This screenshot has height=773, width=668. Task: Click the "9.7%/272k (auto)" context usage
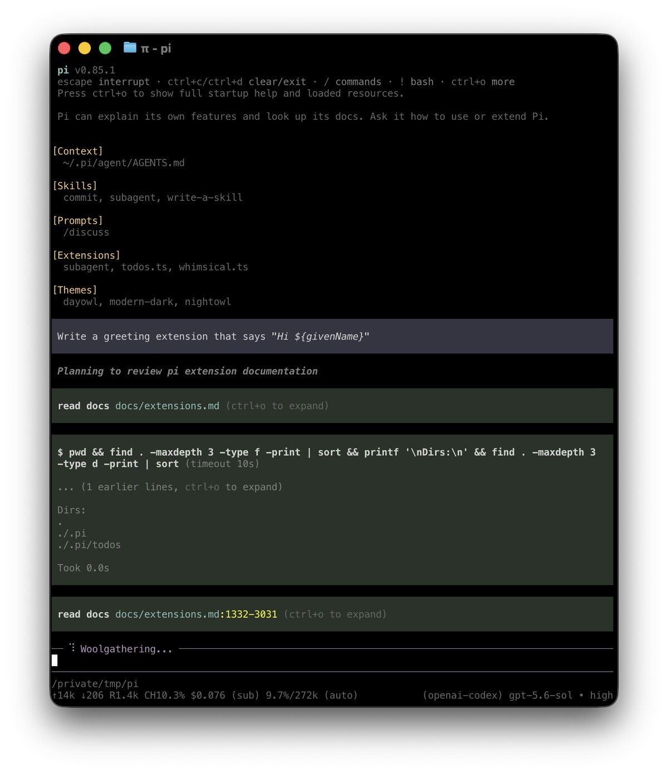[x=312, y=696]
